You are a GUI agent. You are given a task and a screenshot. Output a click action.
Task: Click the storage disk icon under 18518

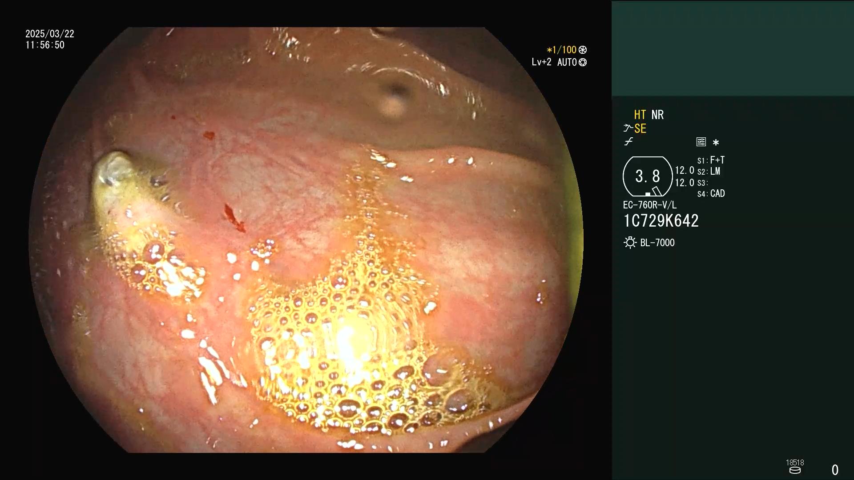795,470
